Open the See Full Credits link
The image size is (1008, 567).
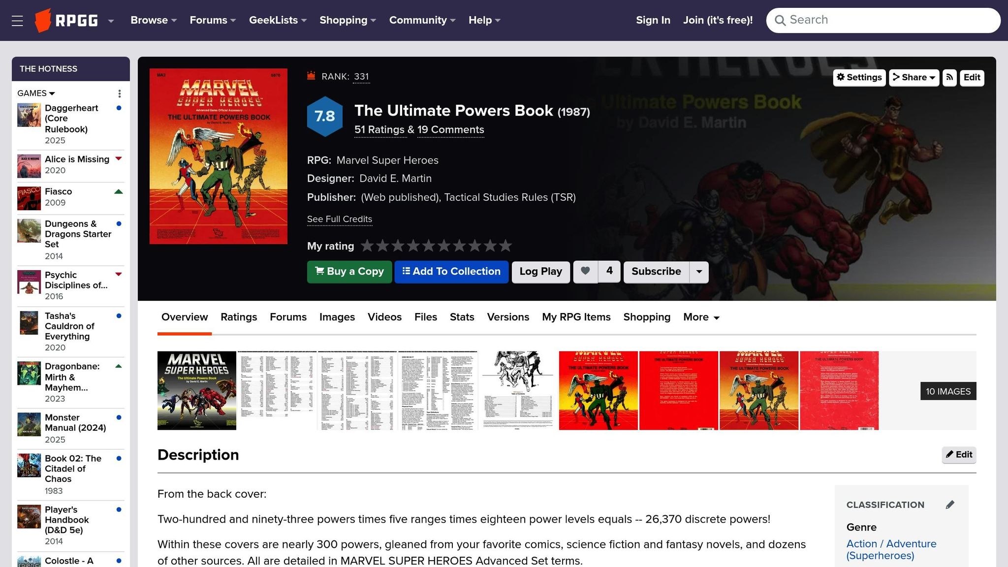(339, 220)
